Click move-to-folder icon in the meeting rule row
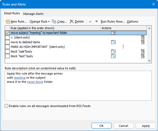The image size is (158, 131). tap(113, 33)
